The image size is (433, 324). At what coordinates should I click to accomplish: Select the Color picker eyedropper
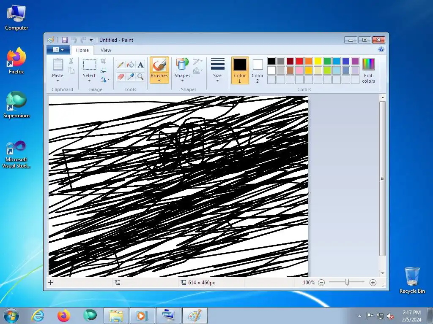[130, 76]
